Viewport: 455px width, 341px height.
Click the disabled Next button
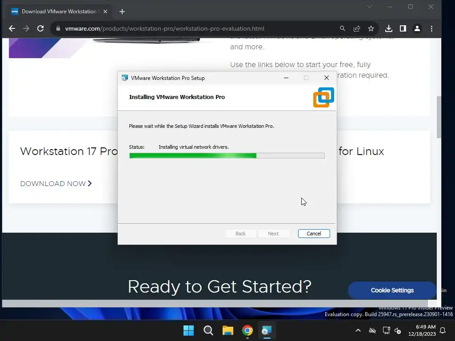click(x=273, y=234)
